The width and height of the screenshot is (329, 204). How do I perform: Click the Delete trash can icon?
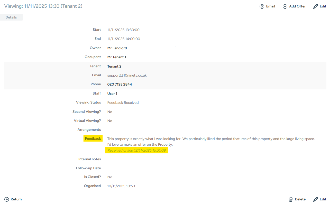[x=291, y=199]
